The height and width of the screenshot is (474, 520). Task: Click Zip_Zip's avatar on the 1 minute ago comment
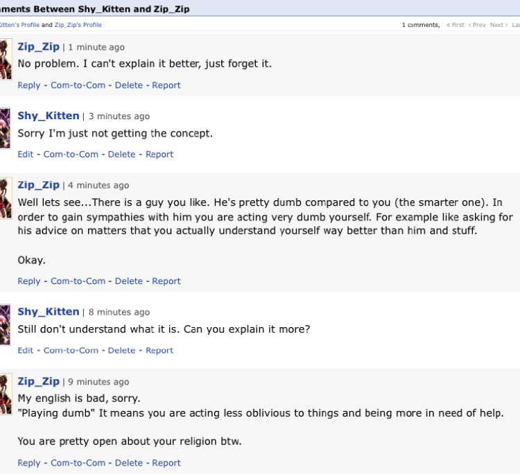pyautogui.click(x=5, y=59)
